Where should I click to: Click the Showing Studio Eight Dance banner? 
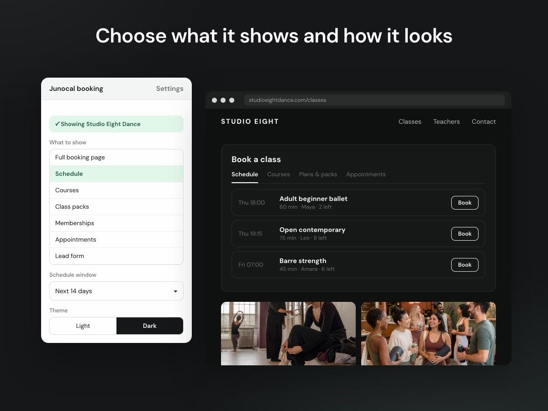pos(116,124)
